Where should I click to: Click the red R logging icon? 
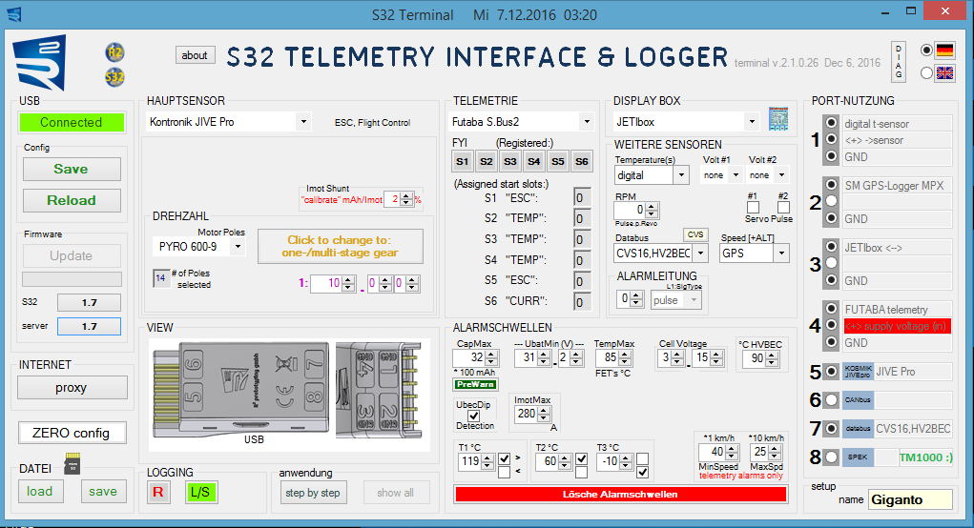click(x=157, y=493)
